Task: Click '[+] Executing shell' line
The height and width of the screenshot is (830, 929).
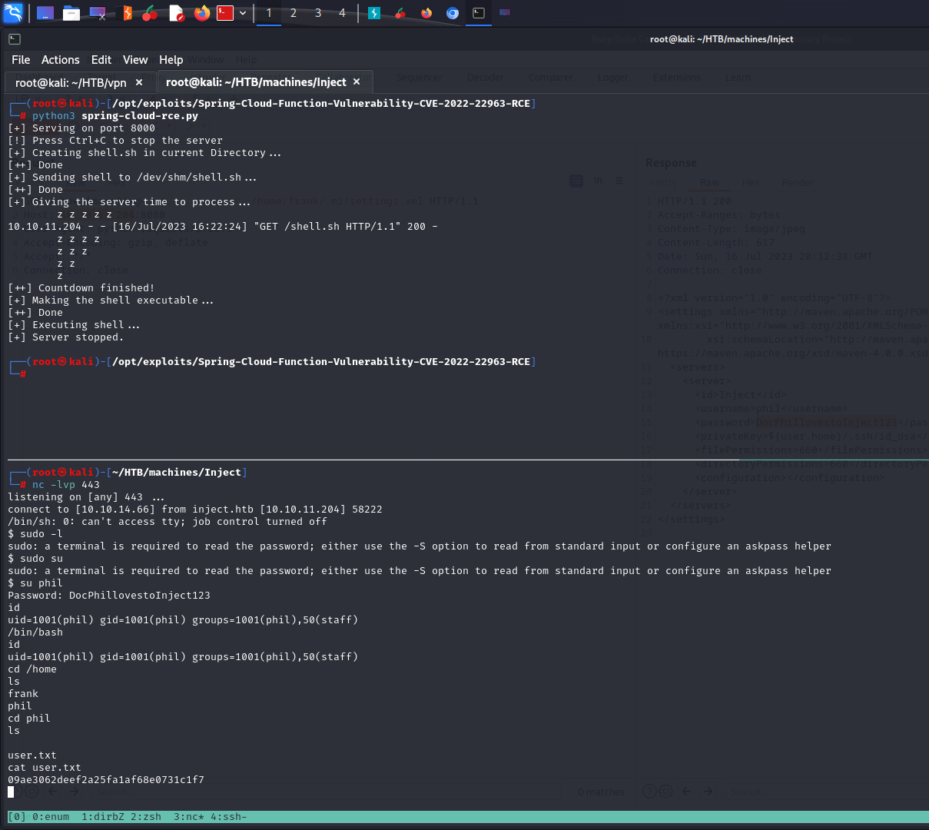Action: click(x=74, y=325)
